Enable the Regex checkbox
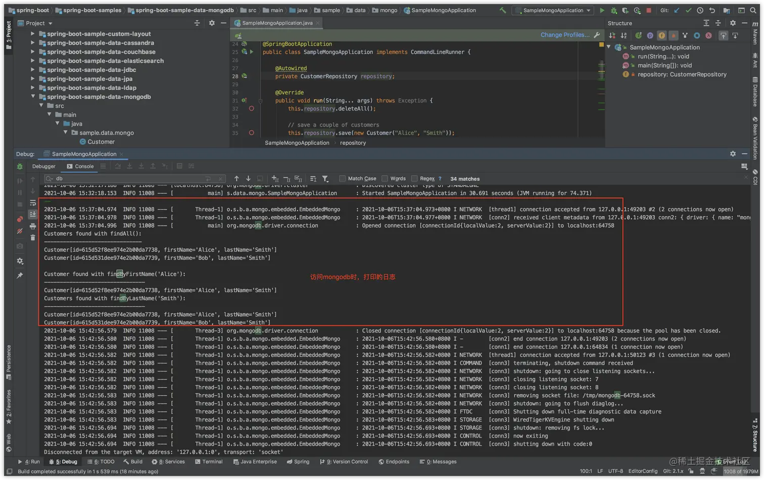This screenshot has height=480, width=764. pos(414,179)
